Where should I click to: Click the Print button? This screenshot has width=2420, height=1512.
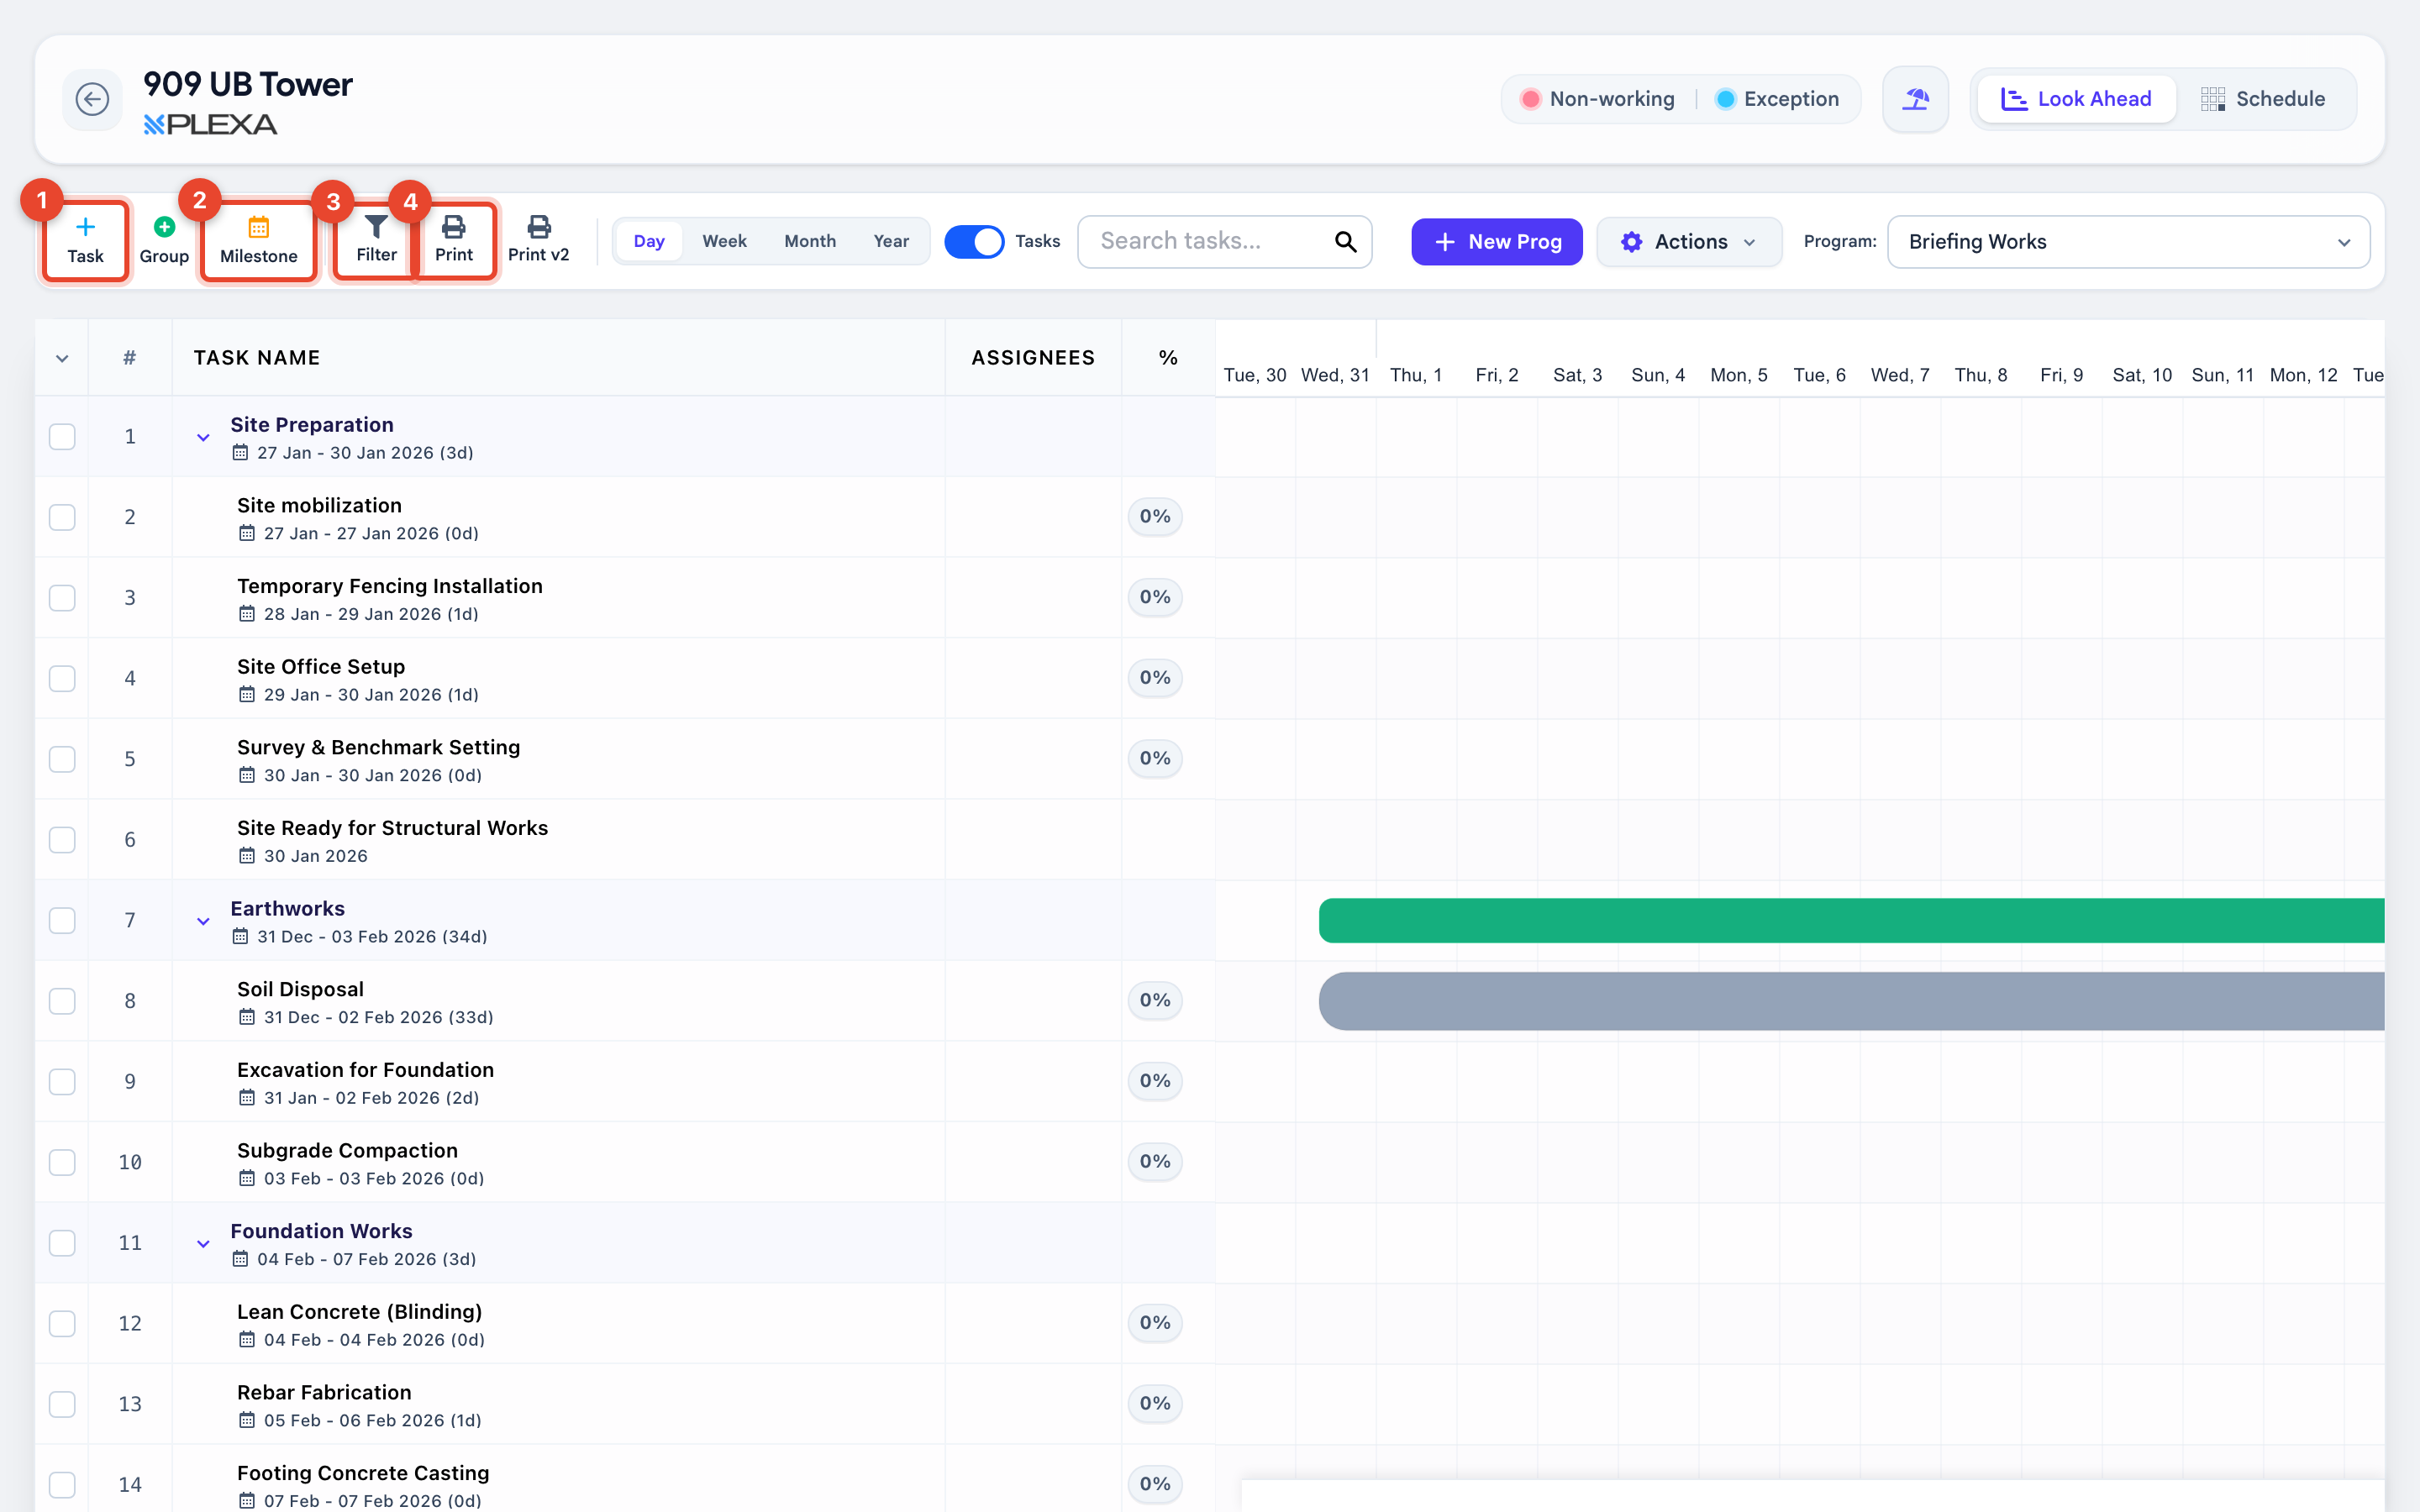454,240
